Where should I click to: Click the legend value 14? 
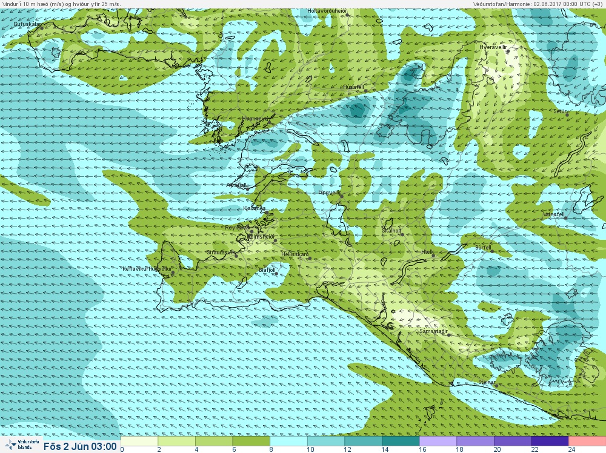point(385,449)
